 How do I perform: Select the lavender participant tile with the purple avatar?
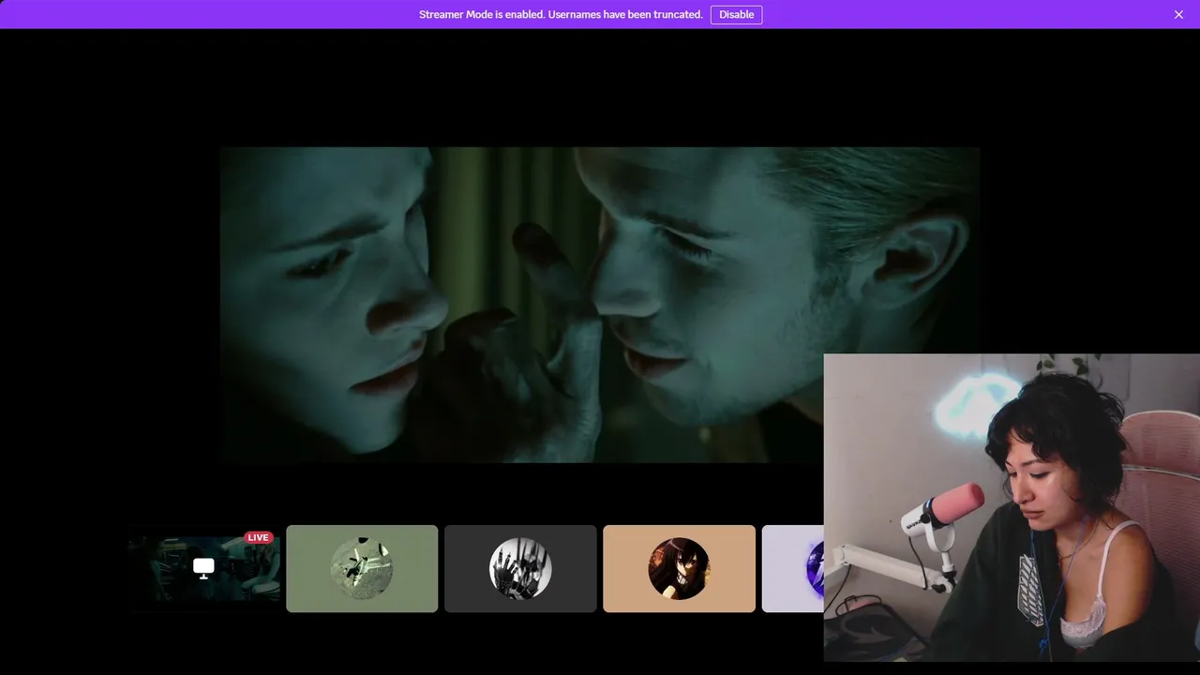[x=793, y=568]
